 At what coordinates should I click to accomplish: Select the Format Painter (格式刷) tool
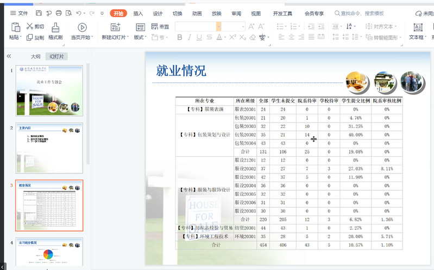[x=55, y=31]
